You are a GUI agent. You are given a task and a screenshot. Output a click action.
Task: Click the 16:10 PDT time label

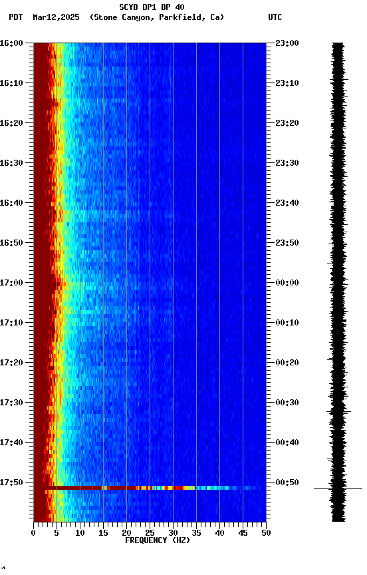click(x=11, y=83)
